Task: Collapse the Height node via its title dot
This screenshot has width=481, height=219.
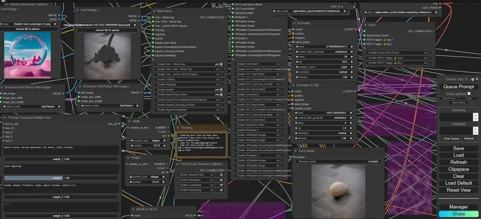Action: coord(129,157)
